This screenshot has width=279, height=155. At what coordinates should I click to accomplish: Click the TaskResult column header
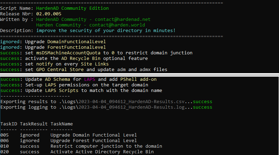click(x=34, y=124)
